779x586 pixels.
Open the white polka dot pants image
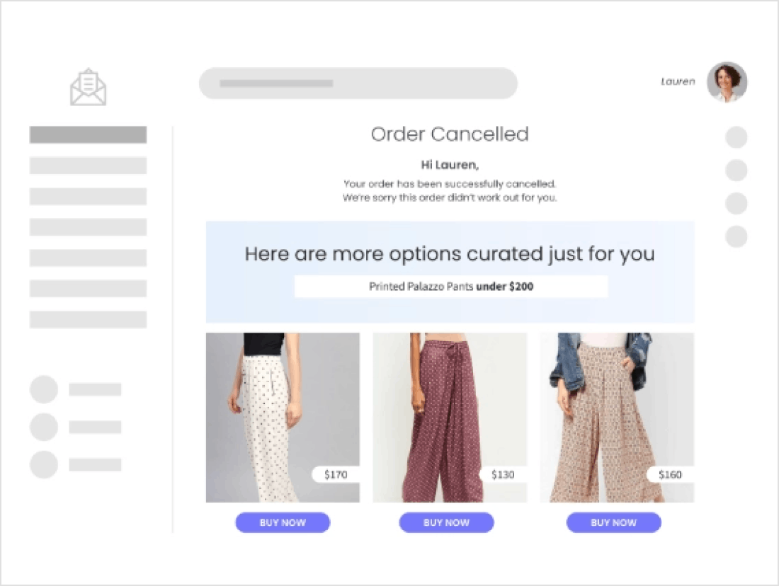click(x=283, y=418)
